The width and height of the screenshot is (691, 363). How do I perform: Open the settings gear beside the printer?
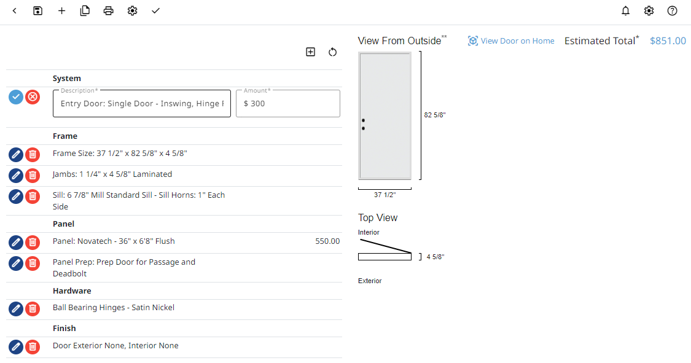tap(132, 11)
